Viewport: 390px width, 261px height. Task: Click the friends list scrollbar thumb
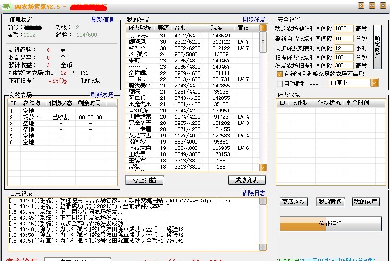coord(263,42)
